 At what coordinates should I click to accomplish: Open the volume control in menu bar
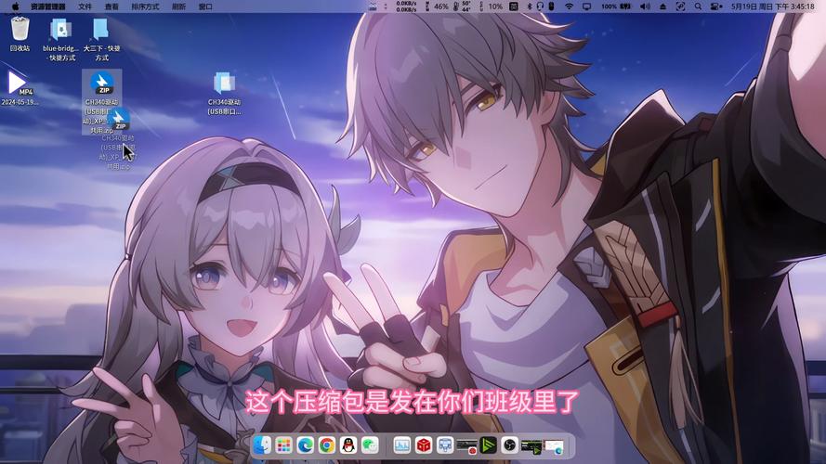645,6
